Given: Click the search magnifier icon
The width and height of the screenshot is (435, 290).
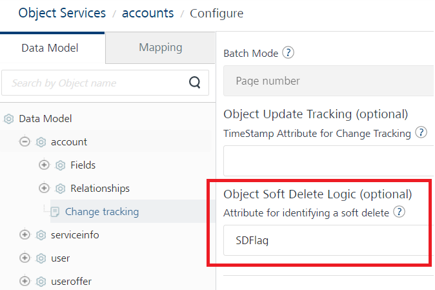Looking at the screenshot, I should tap(195, 83).
